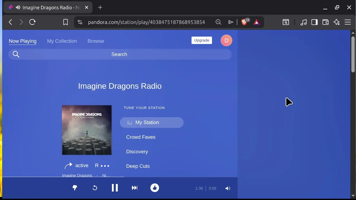Open the Now Playing tab

23,41
